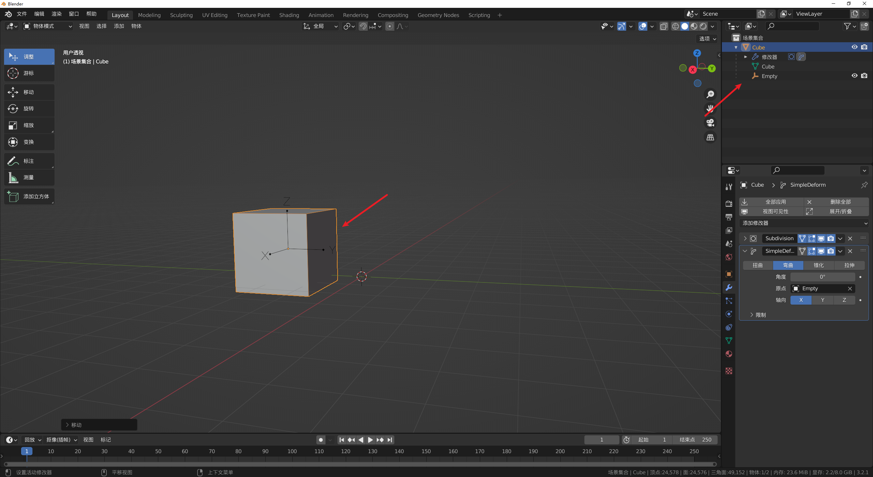Switch to rendered viewport shading icon
873x477 pixels.
click(703, 26)
